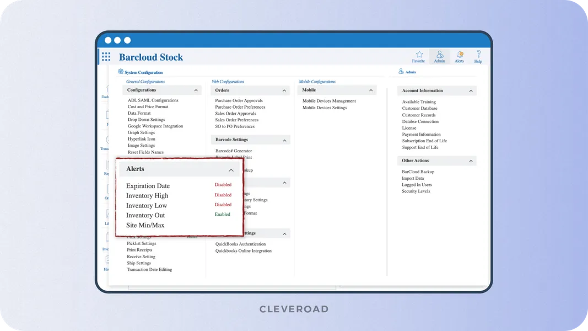
Task: Select Receive Setting
Action: tap(141, 257)
